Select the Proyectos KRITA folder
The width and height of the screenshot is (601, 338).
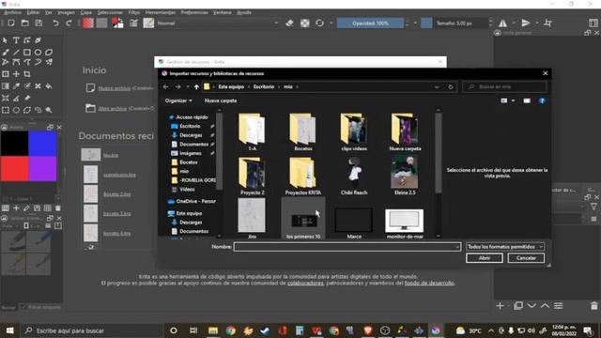[302, 177]
